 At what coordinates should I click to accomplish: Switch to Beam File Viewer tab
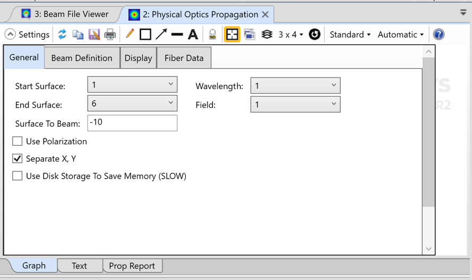pos(65,14)
